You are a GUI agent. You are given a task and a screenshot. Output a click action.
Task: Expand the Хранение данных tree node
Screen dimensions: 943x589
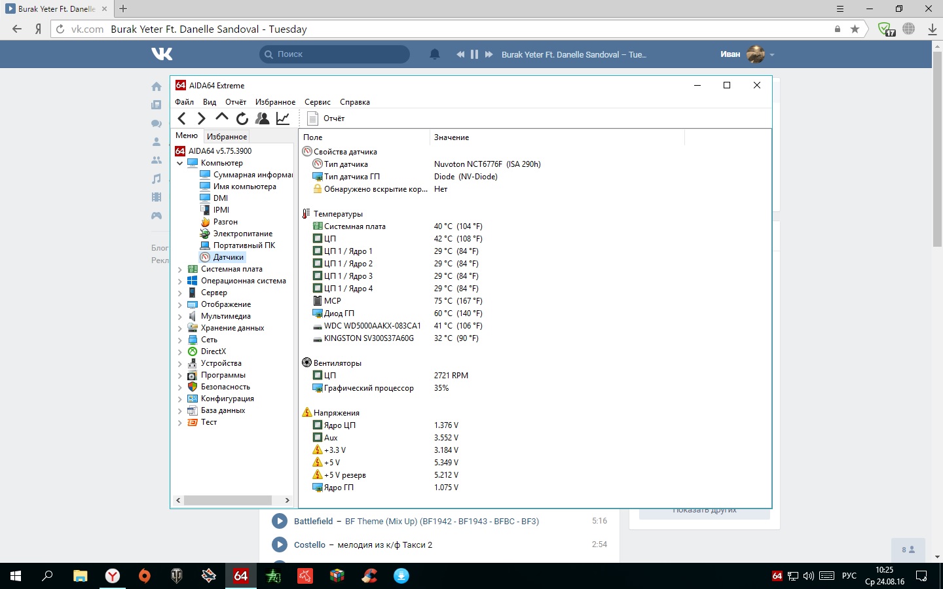pos(179,328)
